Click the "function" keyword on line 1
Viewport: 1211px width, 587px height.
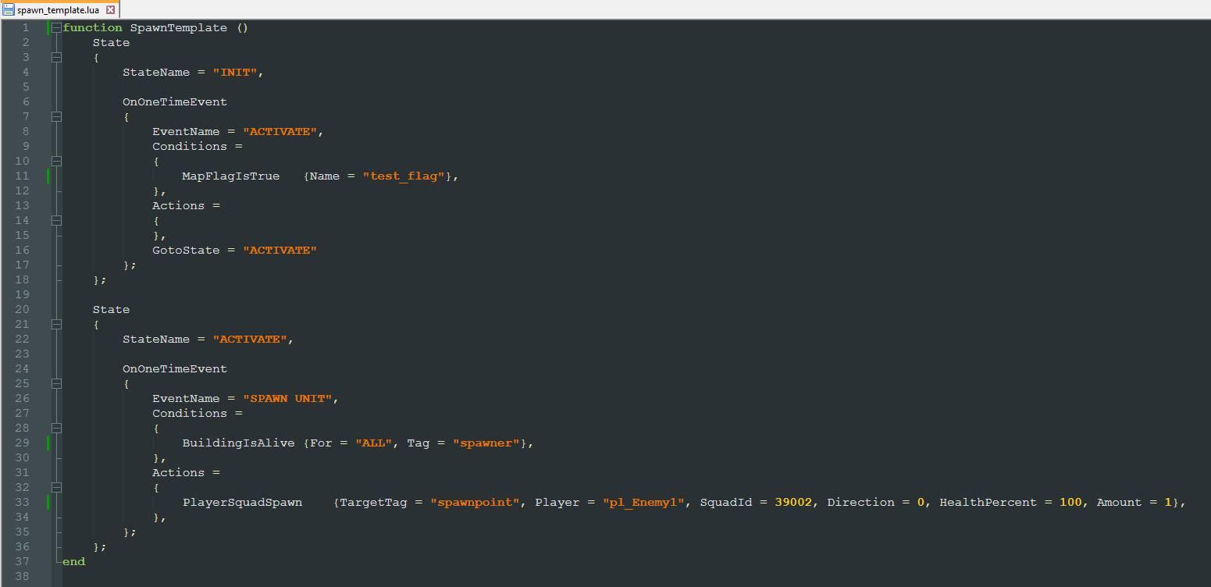[x=93, y=27]
